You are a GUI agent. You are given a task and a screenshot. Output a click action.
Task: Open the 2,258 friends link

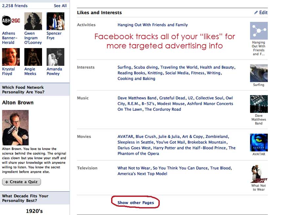15,6
